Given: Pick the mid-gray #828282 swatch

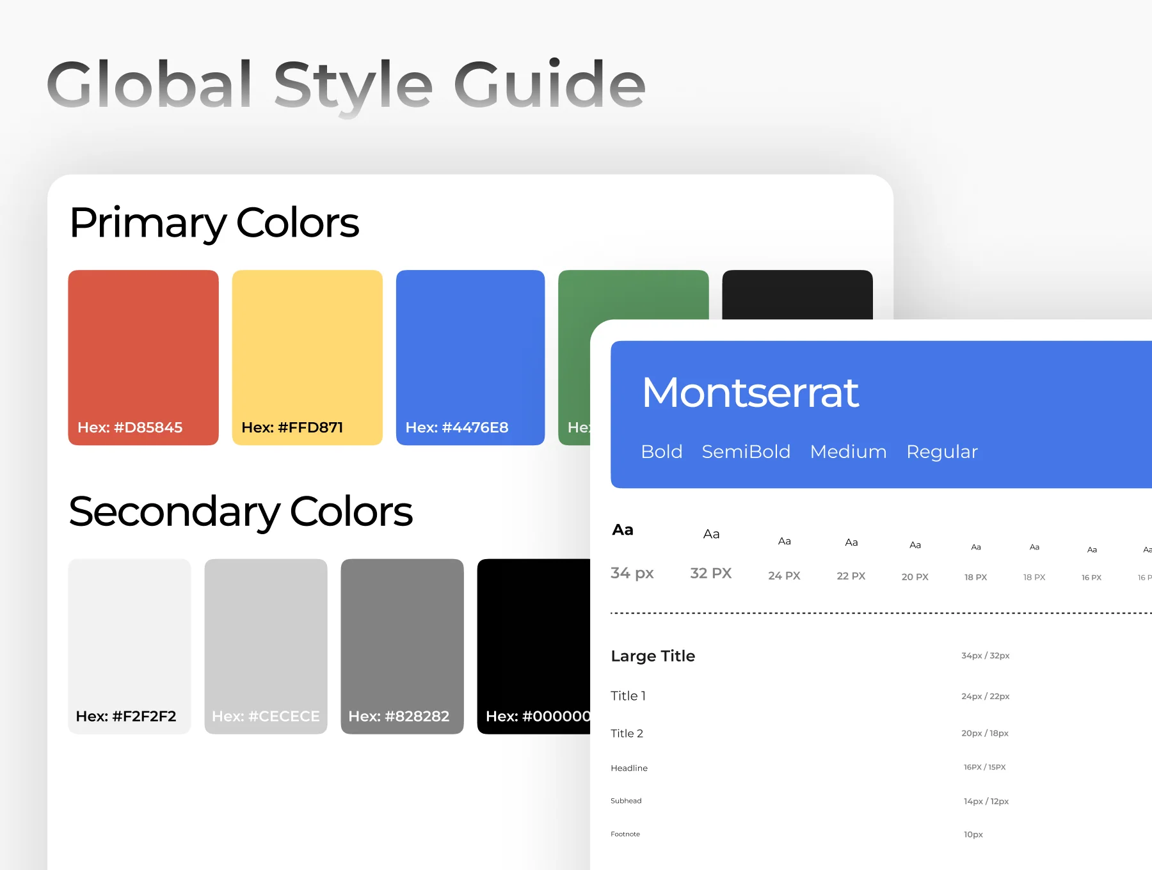Looking at the screenshot, I should [x=402, y=646].
